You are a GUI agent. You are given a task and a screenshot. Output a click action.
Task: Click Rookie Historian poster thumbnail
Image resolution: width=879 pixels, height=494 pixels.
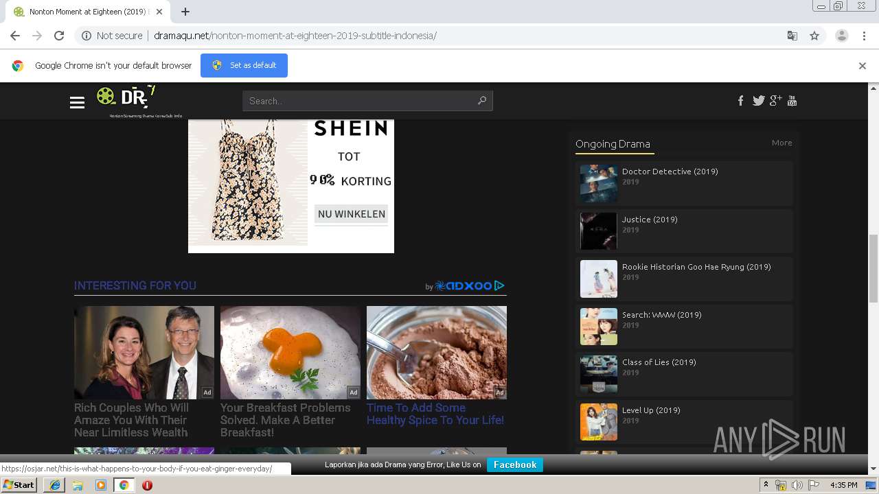click(598, 279)
